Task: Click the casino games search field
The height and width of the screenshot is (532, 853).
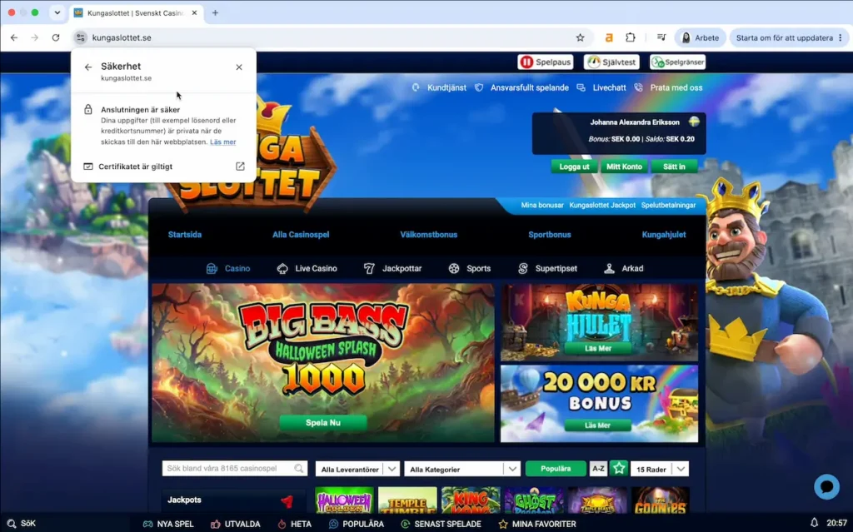Action: pyautogui.click(x=234, y=469)
